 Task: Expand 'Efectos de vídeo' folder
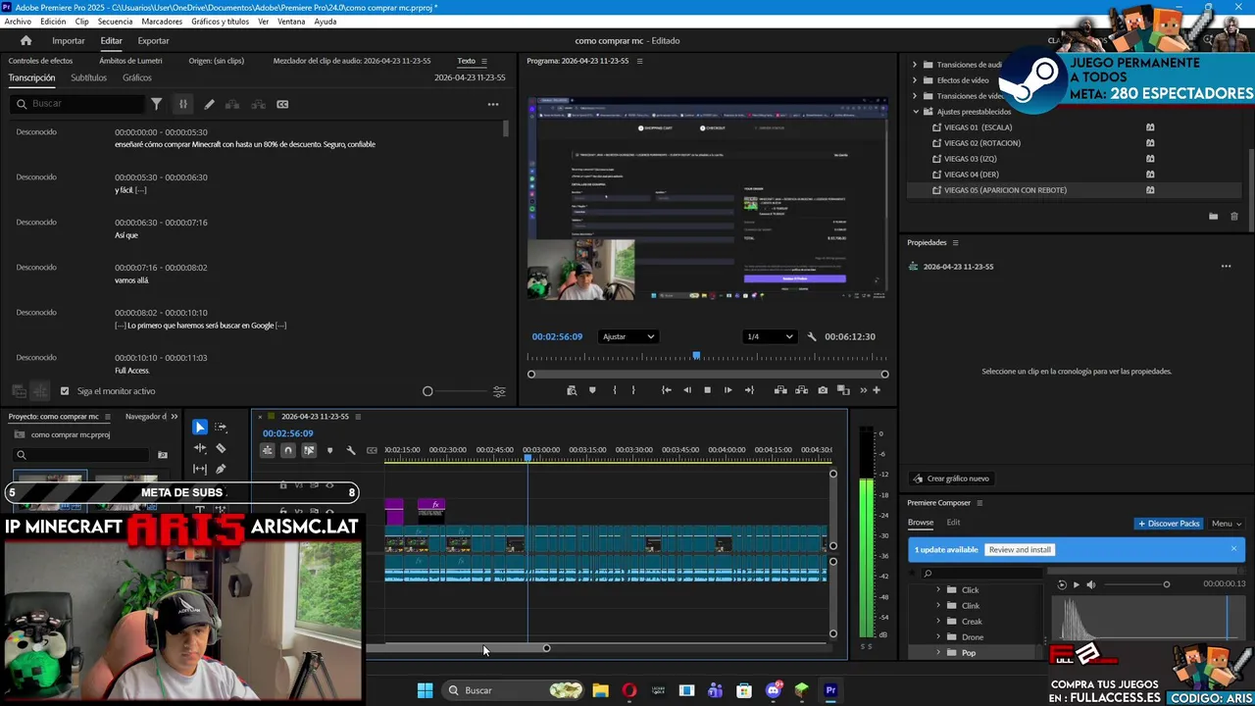(915, 80)
